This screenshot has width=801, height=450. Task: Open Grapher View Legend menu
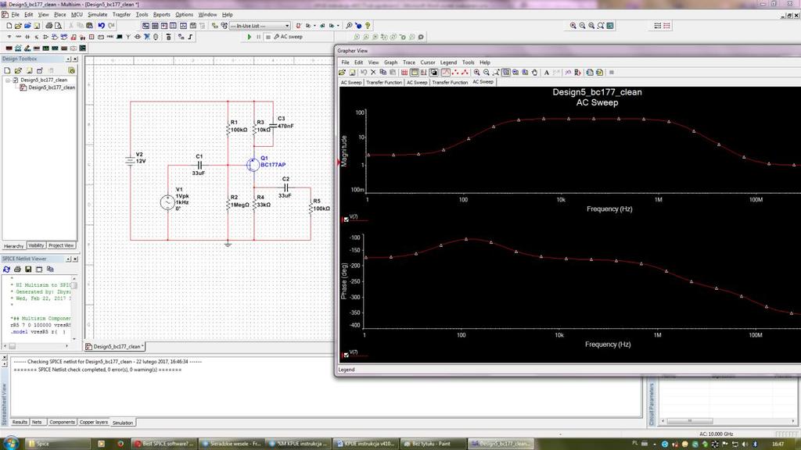click(x=448, y=62)
